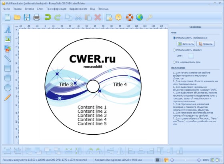The image size is (224, 164).
Task: Click the Save floppy disk icon
Action: pyautogui.click(x=27, y=17)
